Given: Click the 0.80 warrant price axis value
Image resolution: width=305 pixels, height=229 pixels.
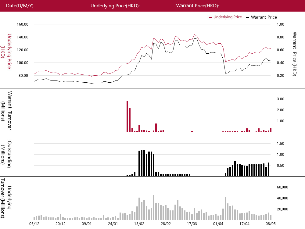Looking at the screenshot, I should 281,37.
